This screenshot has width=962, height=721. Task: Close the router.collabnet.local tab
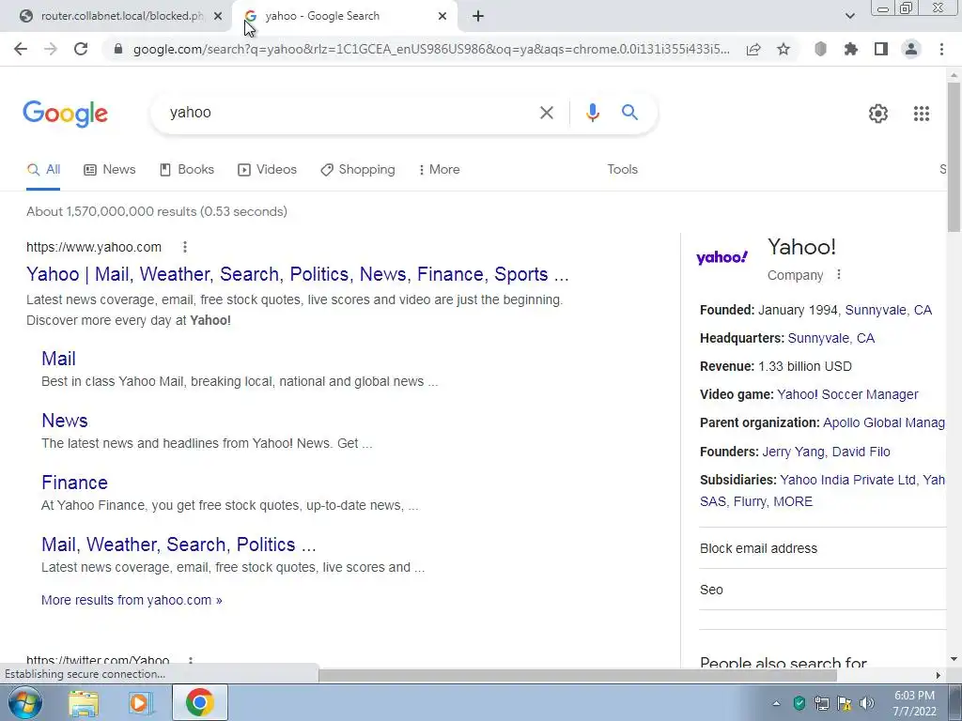tap(218, 16)
